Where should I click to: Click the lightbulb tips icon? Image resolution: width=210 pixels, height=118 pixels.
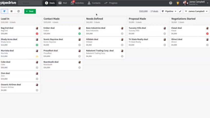[178, 3]
